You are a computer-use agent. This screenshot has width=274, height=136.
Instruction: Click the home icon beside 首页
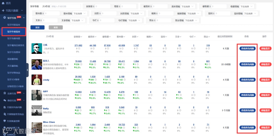tap(3, 3)
